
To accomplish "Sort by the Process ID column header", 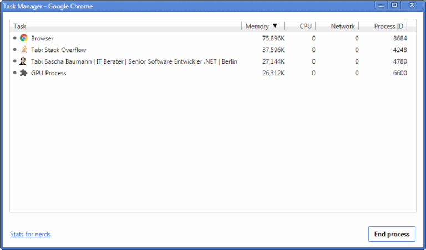I will click(x=383, y=26).
